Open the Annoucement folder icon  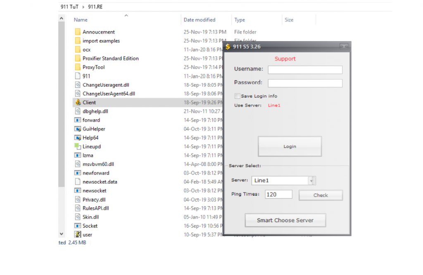78,32
